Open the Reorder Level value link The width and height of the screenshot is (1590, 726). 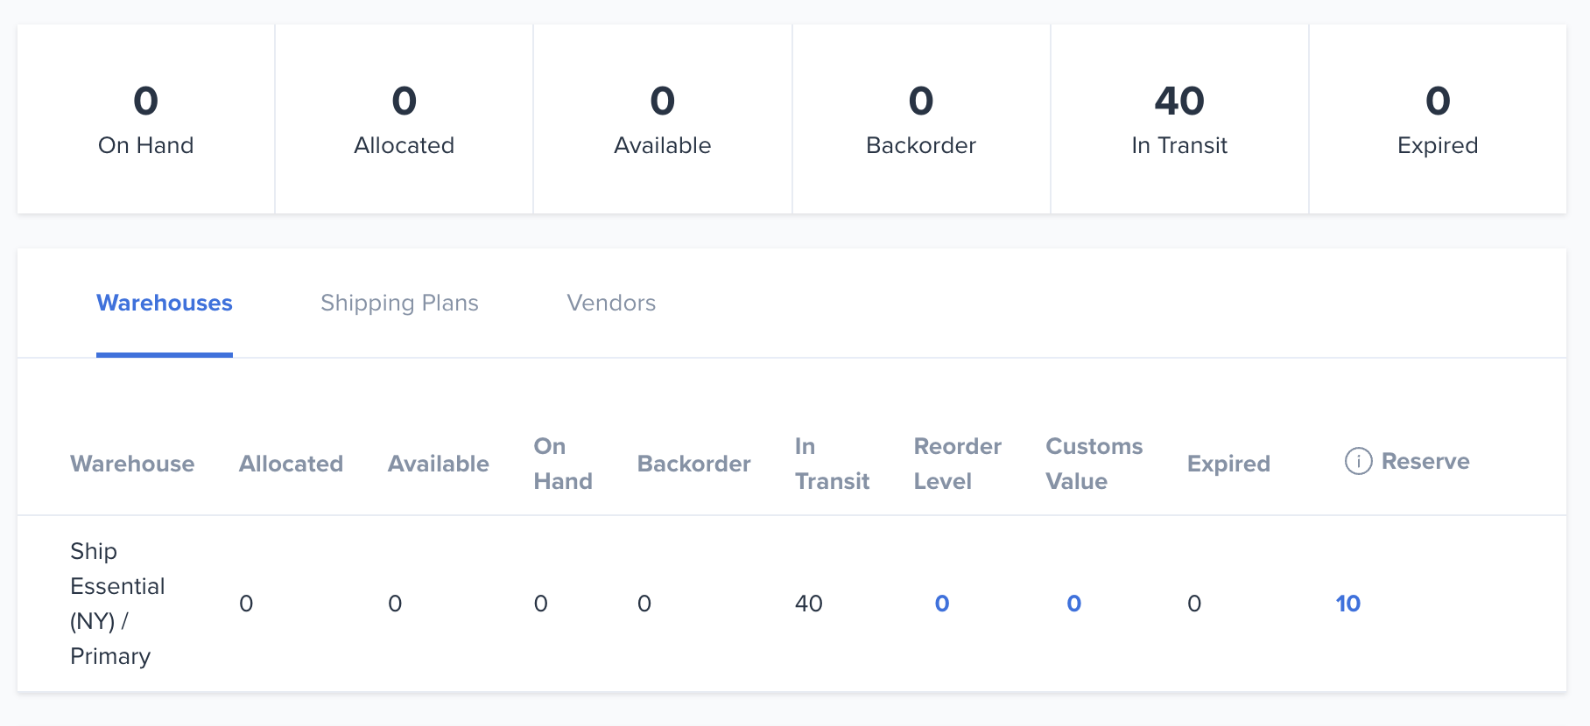pos(942,604)
